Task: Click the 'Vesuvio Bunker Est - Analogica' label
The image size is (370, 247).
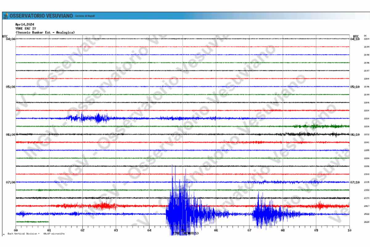Action: pyautogui.click(x=45, y=32)
